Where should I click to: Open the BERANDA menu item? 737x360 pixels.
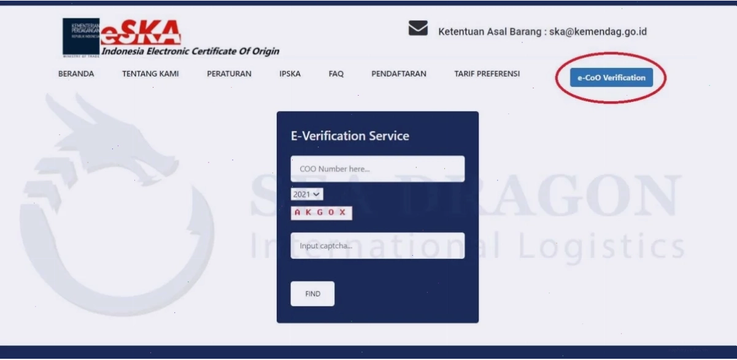tap(76, 74)
